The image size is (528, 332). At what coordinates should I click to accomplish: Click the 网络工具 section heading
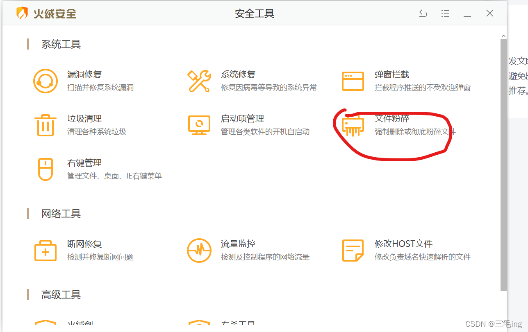coord(61,214)
